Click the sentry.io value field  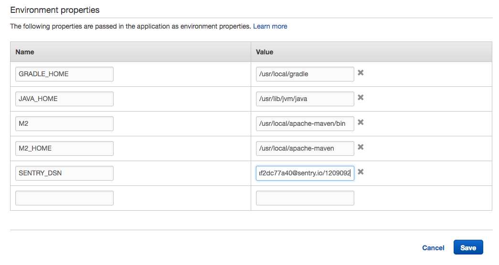click(305, 173)
